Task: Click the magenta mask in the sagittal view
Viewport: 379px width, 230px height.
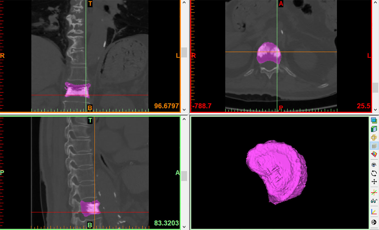Action: [90, 208]
